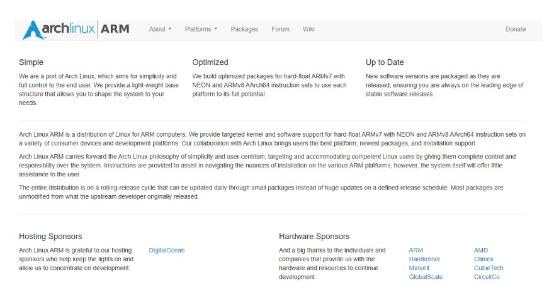Open the ARM hardware sponsor link
Image resolution: width=554 pixels, height=299 pixels.
click(416, 251)
